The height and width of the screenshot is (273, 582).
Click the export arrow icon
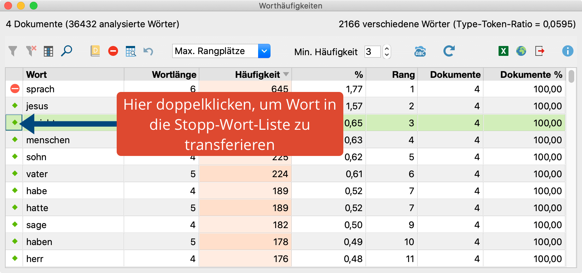tap(540, 51)
